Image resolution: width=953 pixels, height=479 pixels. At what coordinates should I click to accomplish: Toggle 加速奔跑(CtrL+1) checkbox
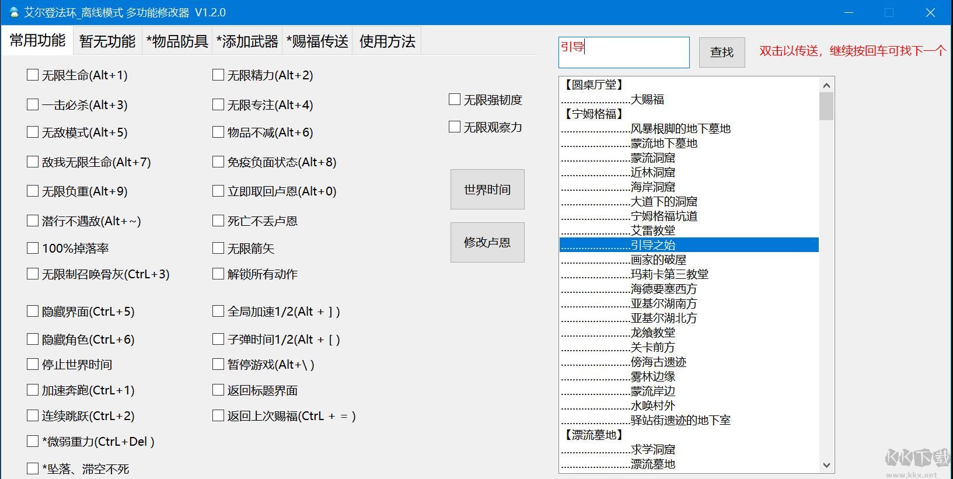pyautogui.click(x=33, y=390)
